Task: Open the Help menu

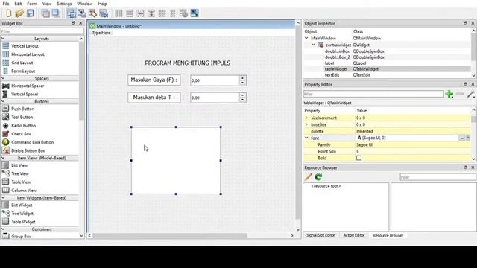Action: tap(102, 4)
